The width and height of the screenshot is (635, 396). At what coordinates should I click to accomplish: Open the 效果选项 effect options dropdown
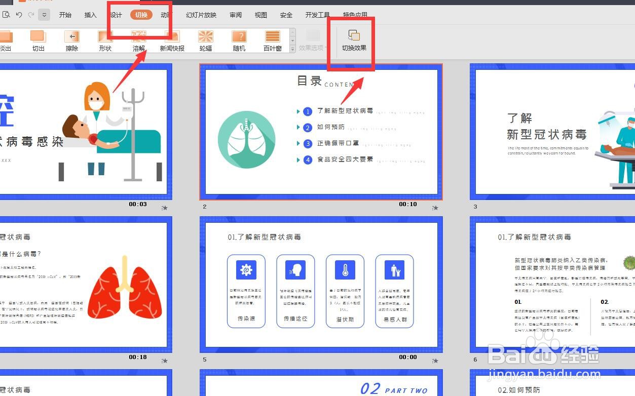pyautogui.click(x=313, y=41)
